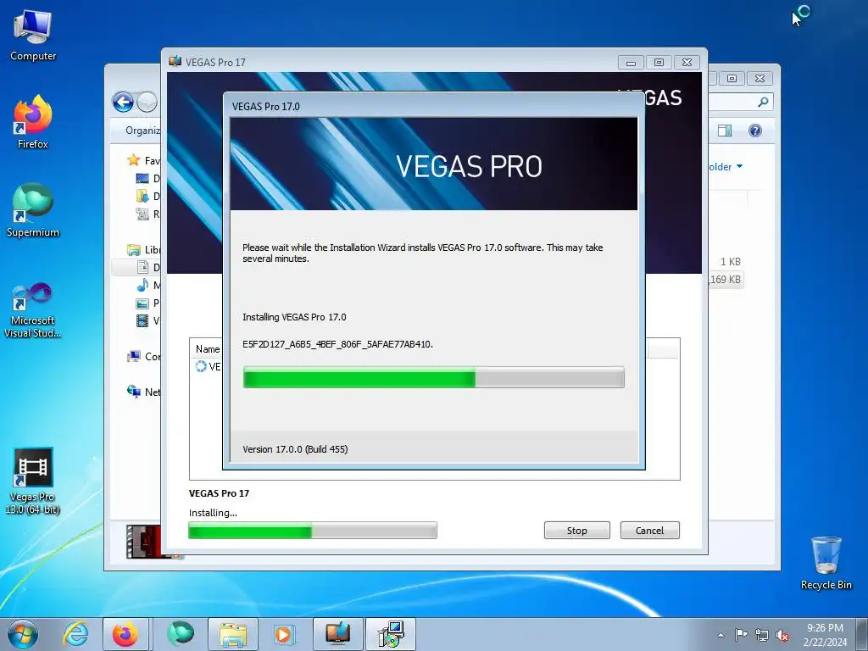Open Vegas Pro 13.0 (64-bit) desktop shortcut
This screenshot has width=868, height=651.
click(33, 481)
